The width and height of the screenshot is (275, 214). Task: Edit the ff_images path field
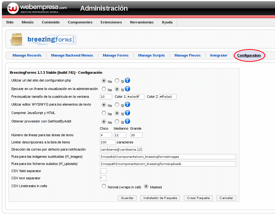coord(168,157)
